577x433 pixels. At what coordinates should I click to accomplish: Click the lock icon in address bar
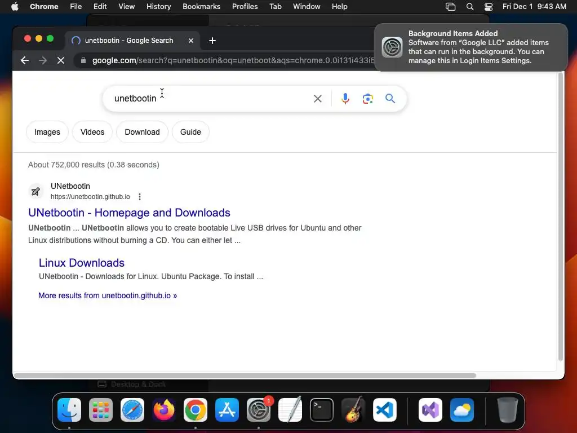83,60
